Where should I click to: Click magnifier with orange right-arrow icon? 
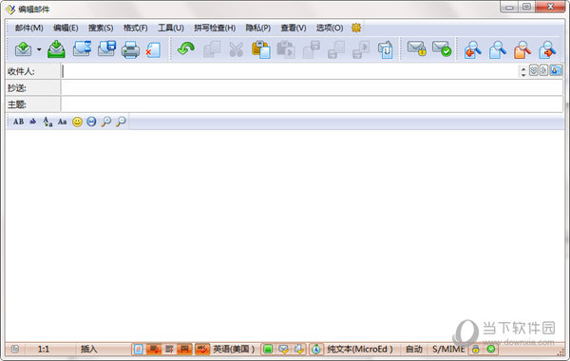click(x=547, y=49)
